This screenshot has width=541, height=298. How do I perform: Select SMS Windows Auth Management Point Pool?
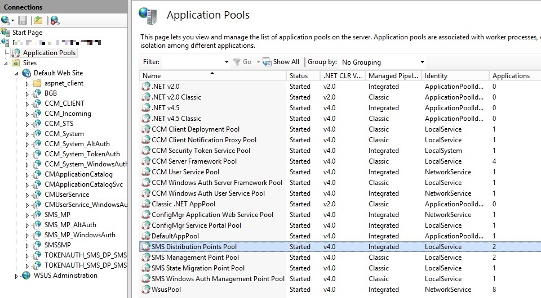coord(340,279)
